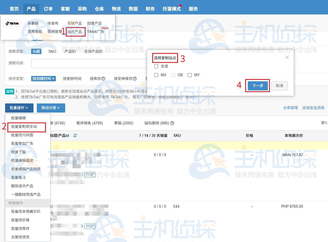Screen dimensions: 328x242
Task: Click the TikTok logo in the product menu
Action: pos(12,23)
